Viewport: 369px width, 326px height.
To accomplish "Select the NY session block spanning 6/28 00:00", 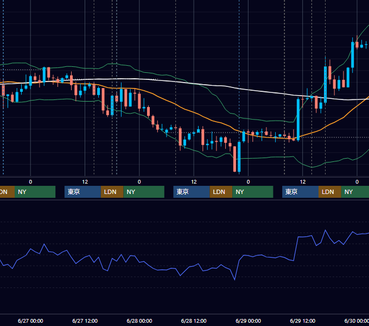I will pyautogui.click(x=144, y=192).
